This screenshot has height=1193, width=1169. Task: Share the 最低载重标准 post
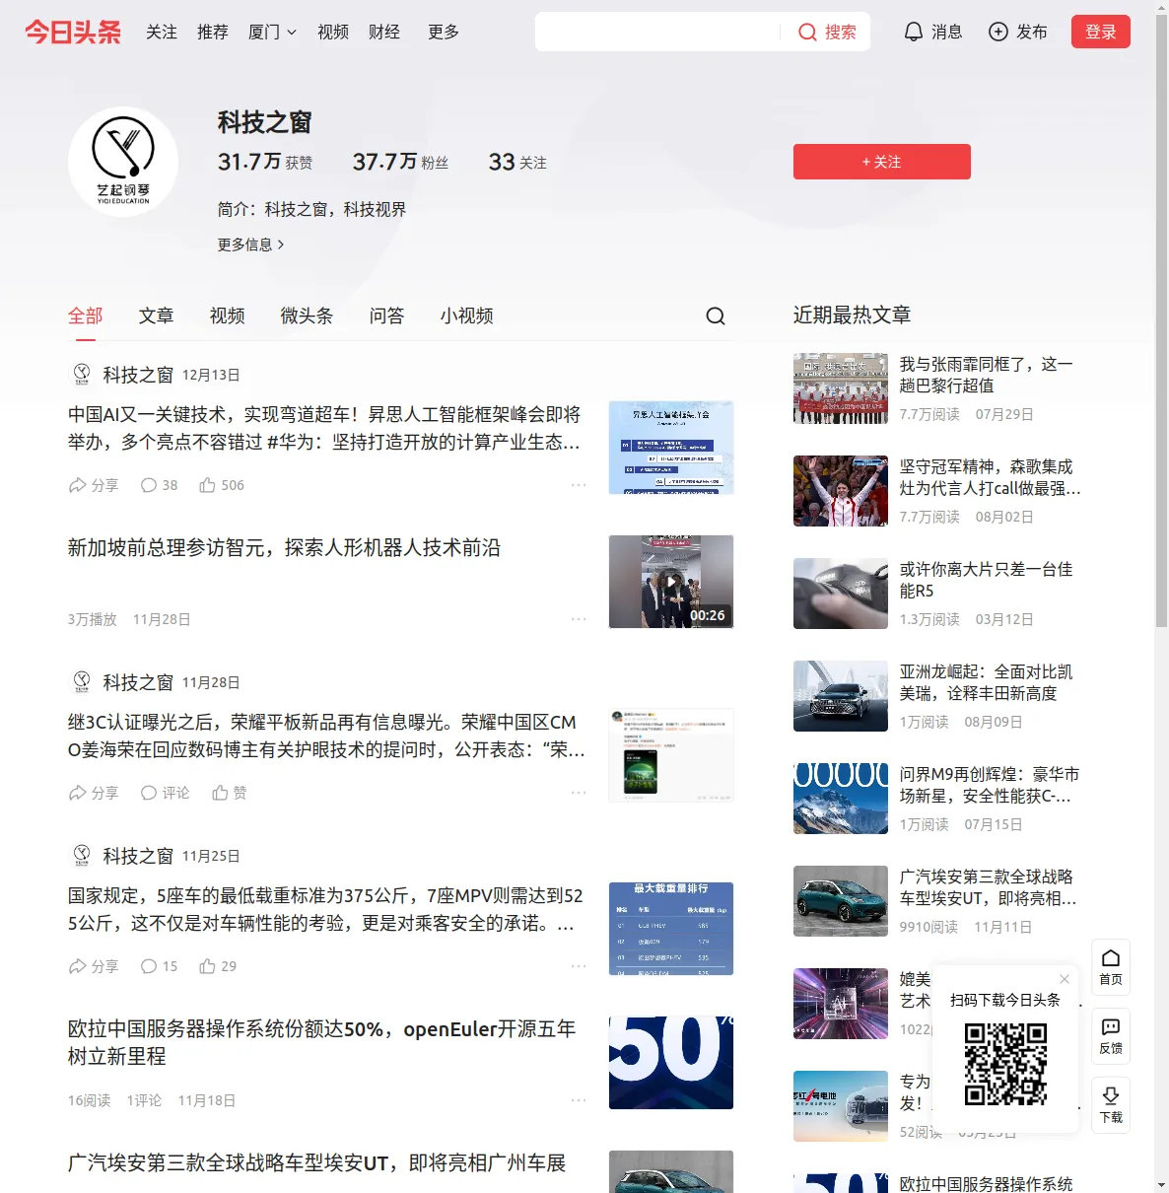(x=93, y=966)
